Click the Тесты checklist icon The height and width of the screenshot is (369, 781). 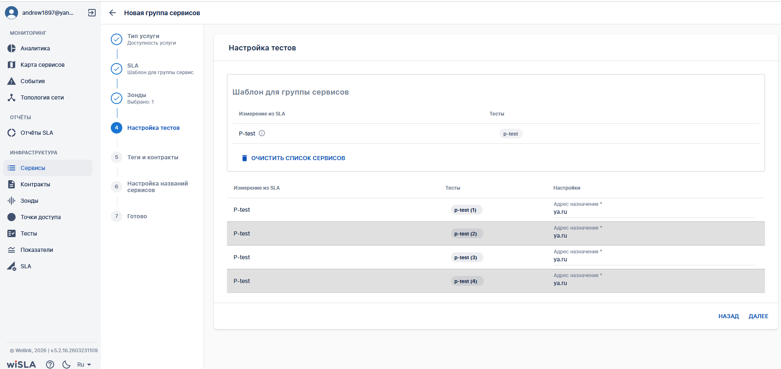[11, 233]
